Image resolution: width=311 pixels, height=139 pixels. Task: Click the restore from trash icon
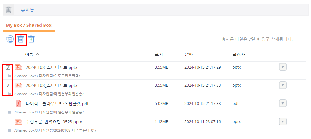click(x=10, y=39)
